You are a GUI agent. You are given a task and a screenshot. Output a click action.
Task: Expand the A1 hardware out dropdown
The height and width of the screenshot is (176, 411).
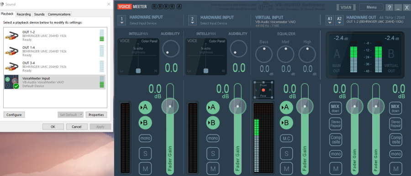(x=330, y=20)
